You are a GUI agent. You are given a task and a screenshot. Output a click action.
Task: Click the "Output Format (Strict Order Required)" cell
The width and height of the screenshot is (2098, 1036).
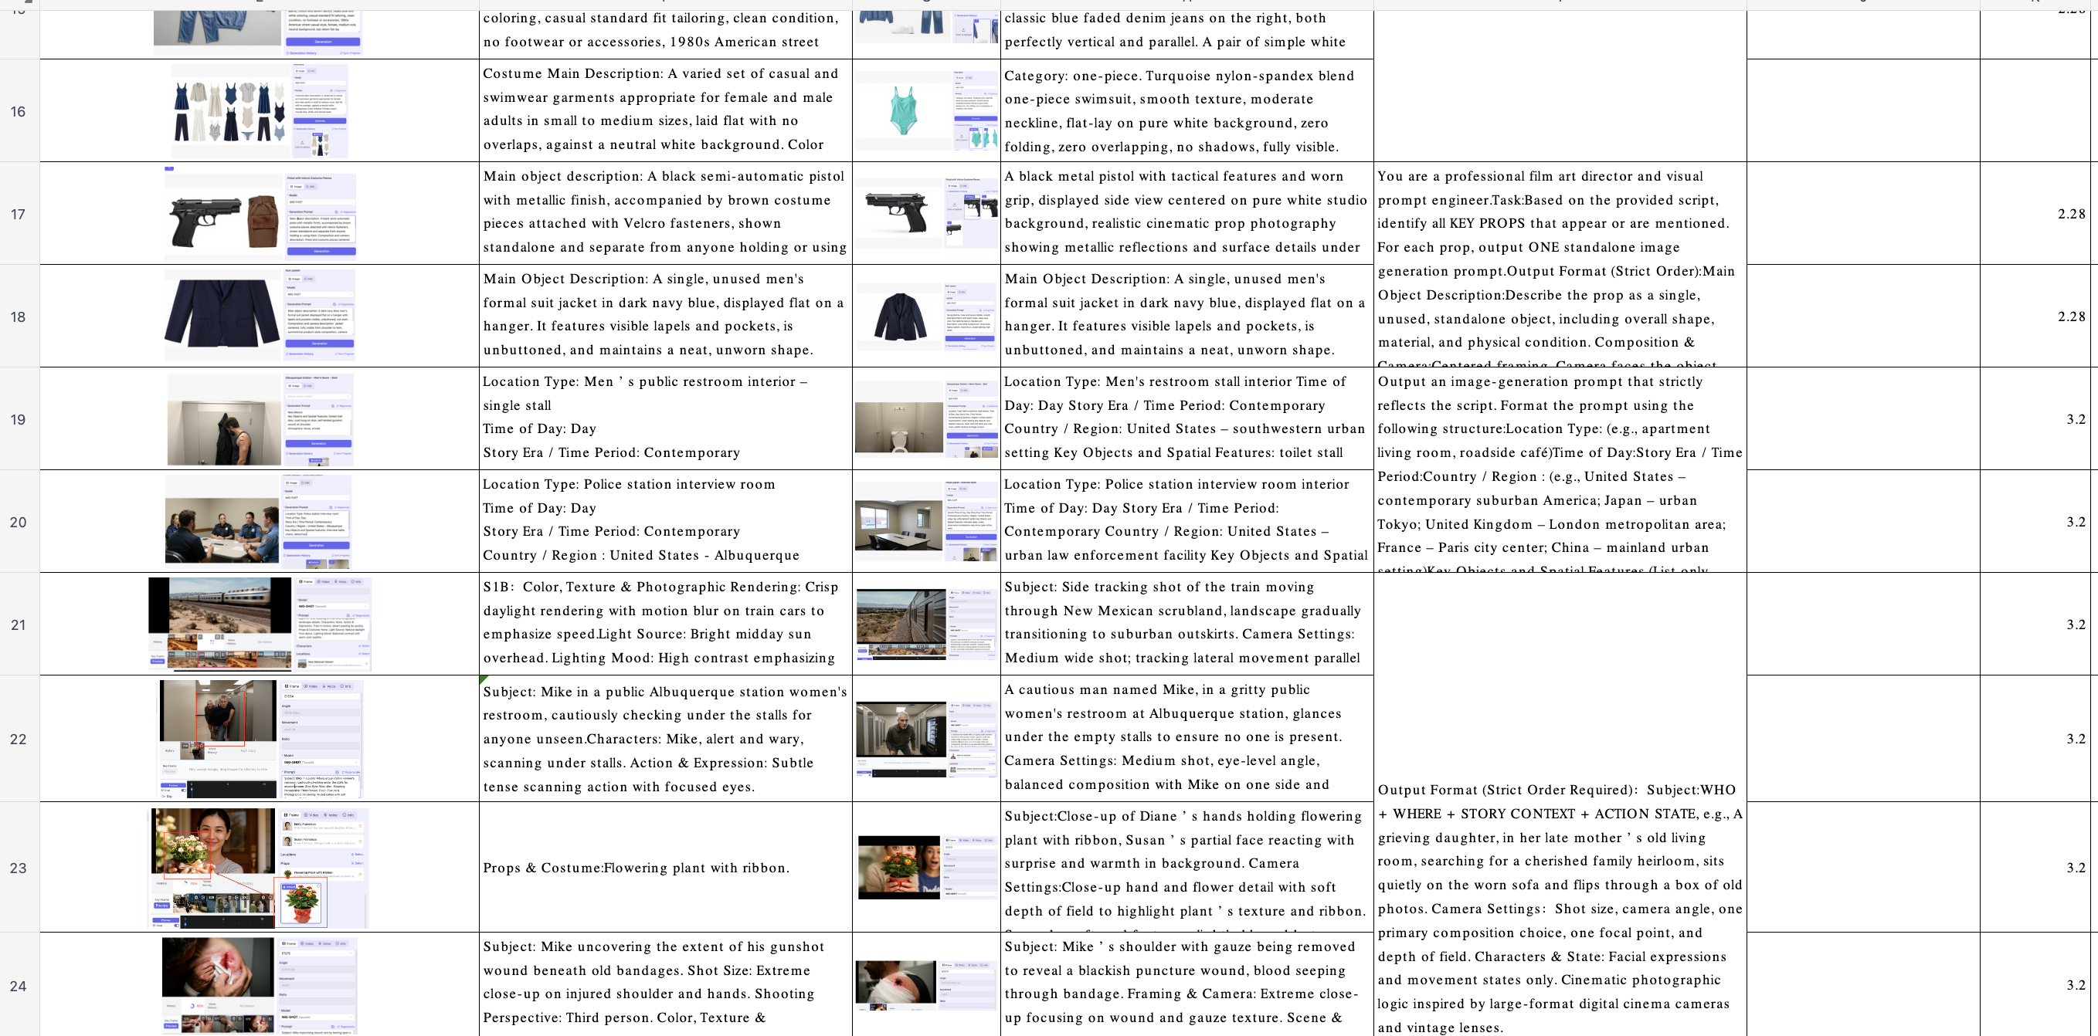tap(1560, 804)
